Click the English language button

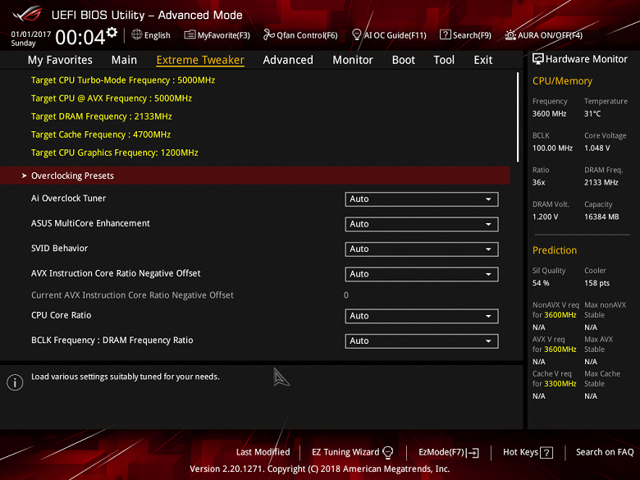coord(158,35)
